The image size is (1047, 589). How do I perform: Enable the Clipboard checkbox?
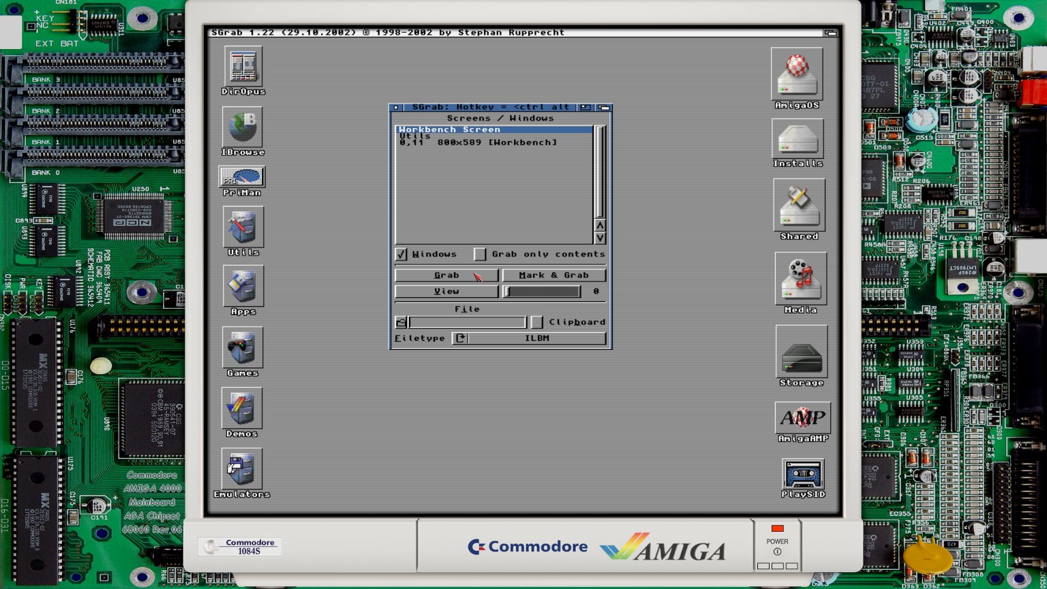(537, 322)
